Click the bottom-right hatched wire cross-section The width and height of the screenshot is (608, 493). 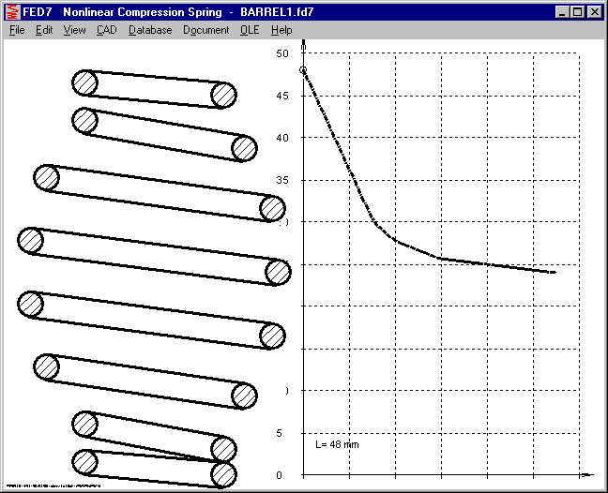point(223,474)
